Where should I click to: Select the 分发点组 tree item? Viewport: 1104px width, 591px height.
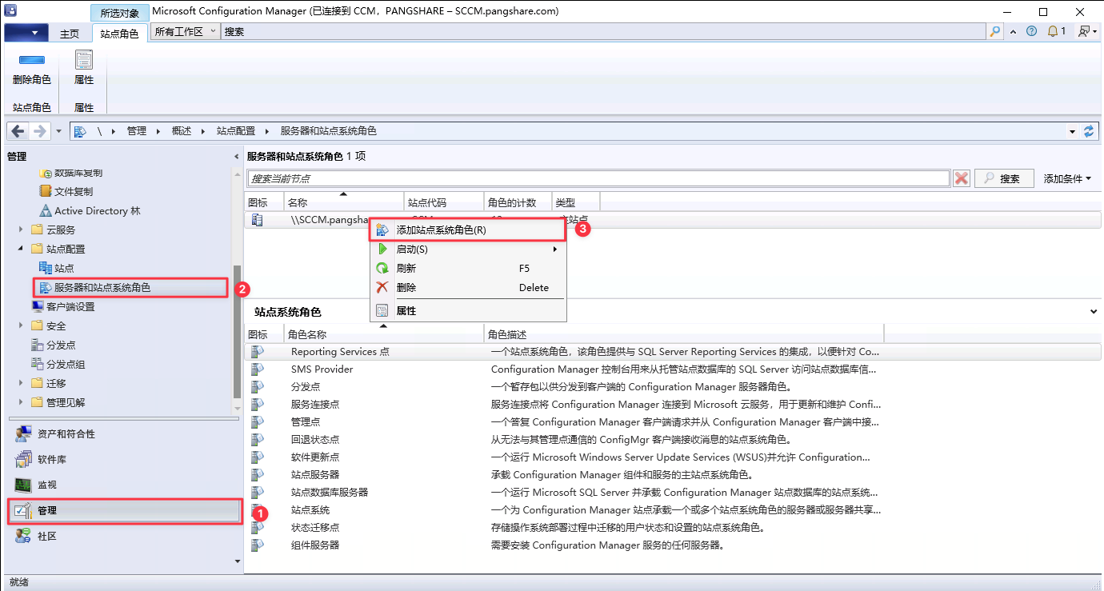[66, 364]
